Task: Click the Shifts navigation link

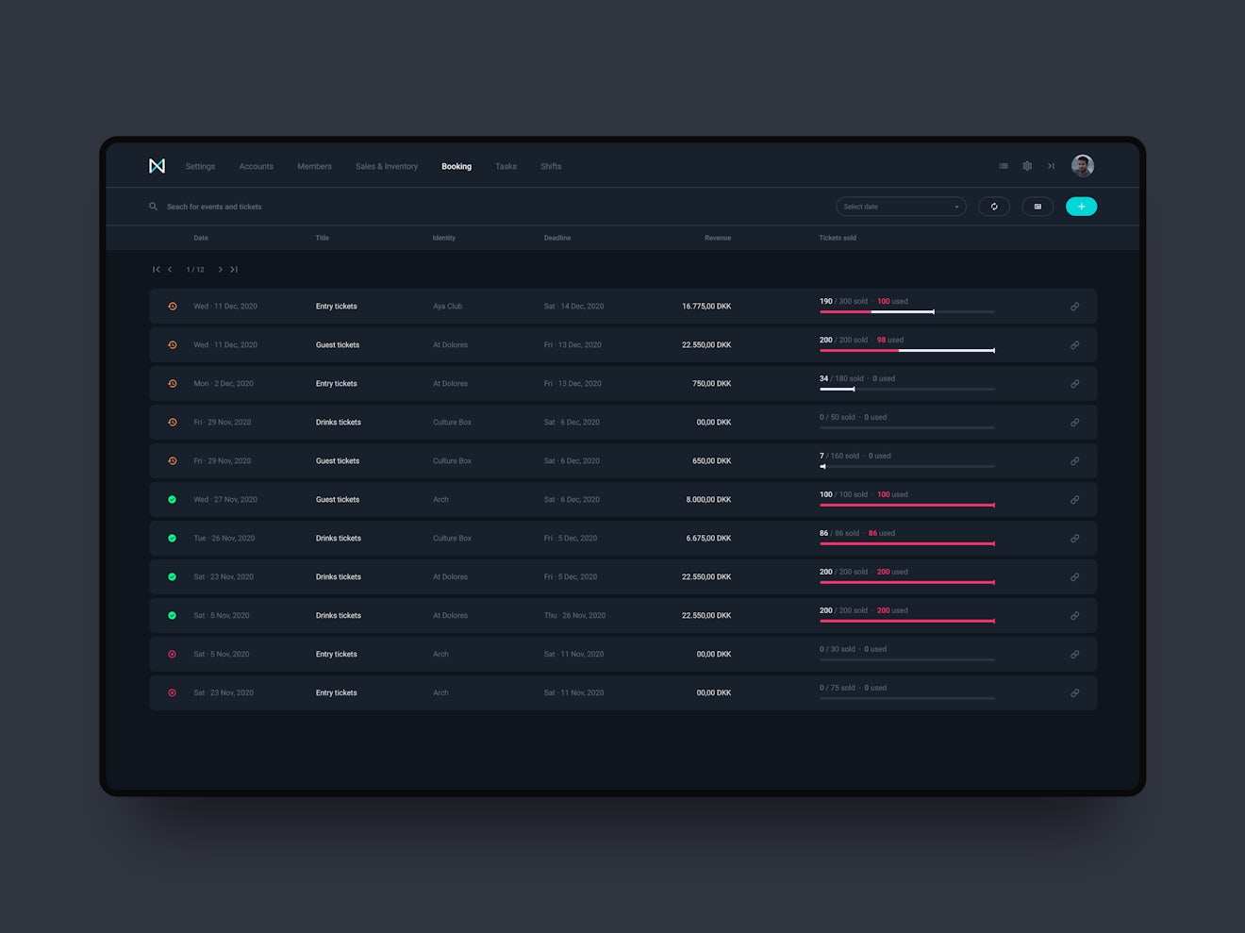Action: tap(551, 166)
